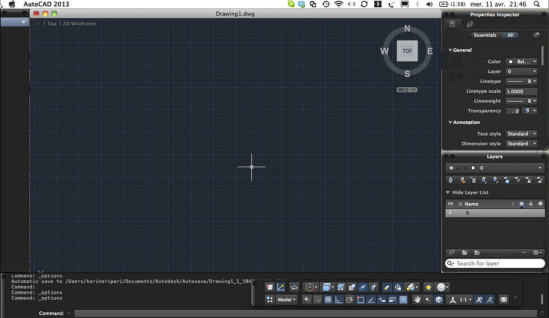The width and height of the screenshot is (549, 318).
Task: Click the Dynamic UCS icon with lightning bolt
Action: tap(281, 287)
